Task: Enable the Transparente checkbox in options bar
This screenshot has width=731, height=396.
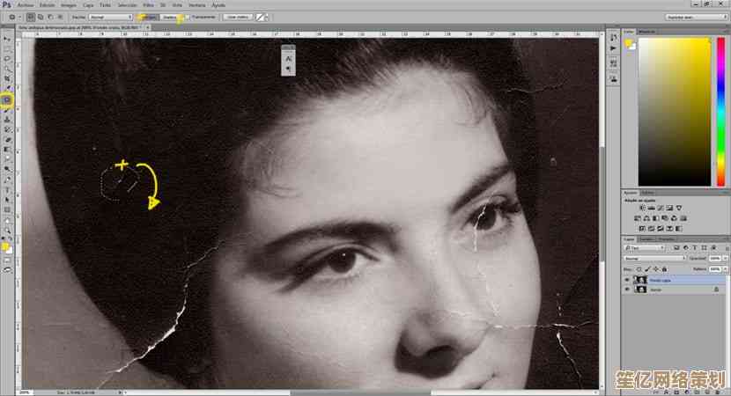Action: [x=188, y=17]
